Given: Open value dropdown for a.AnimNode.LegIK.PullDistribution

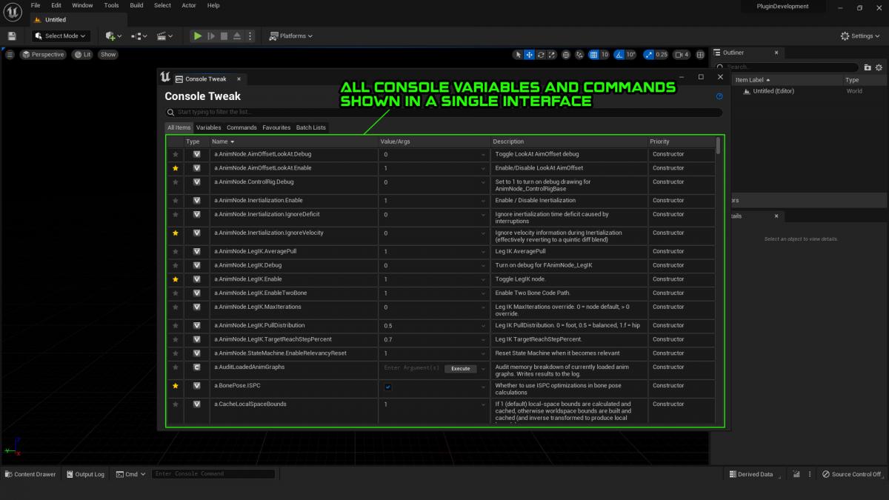Looking at the screenshot, I should click(x=483, y=326).
